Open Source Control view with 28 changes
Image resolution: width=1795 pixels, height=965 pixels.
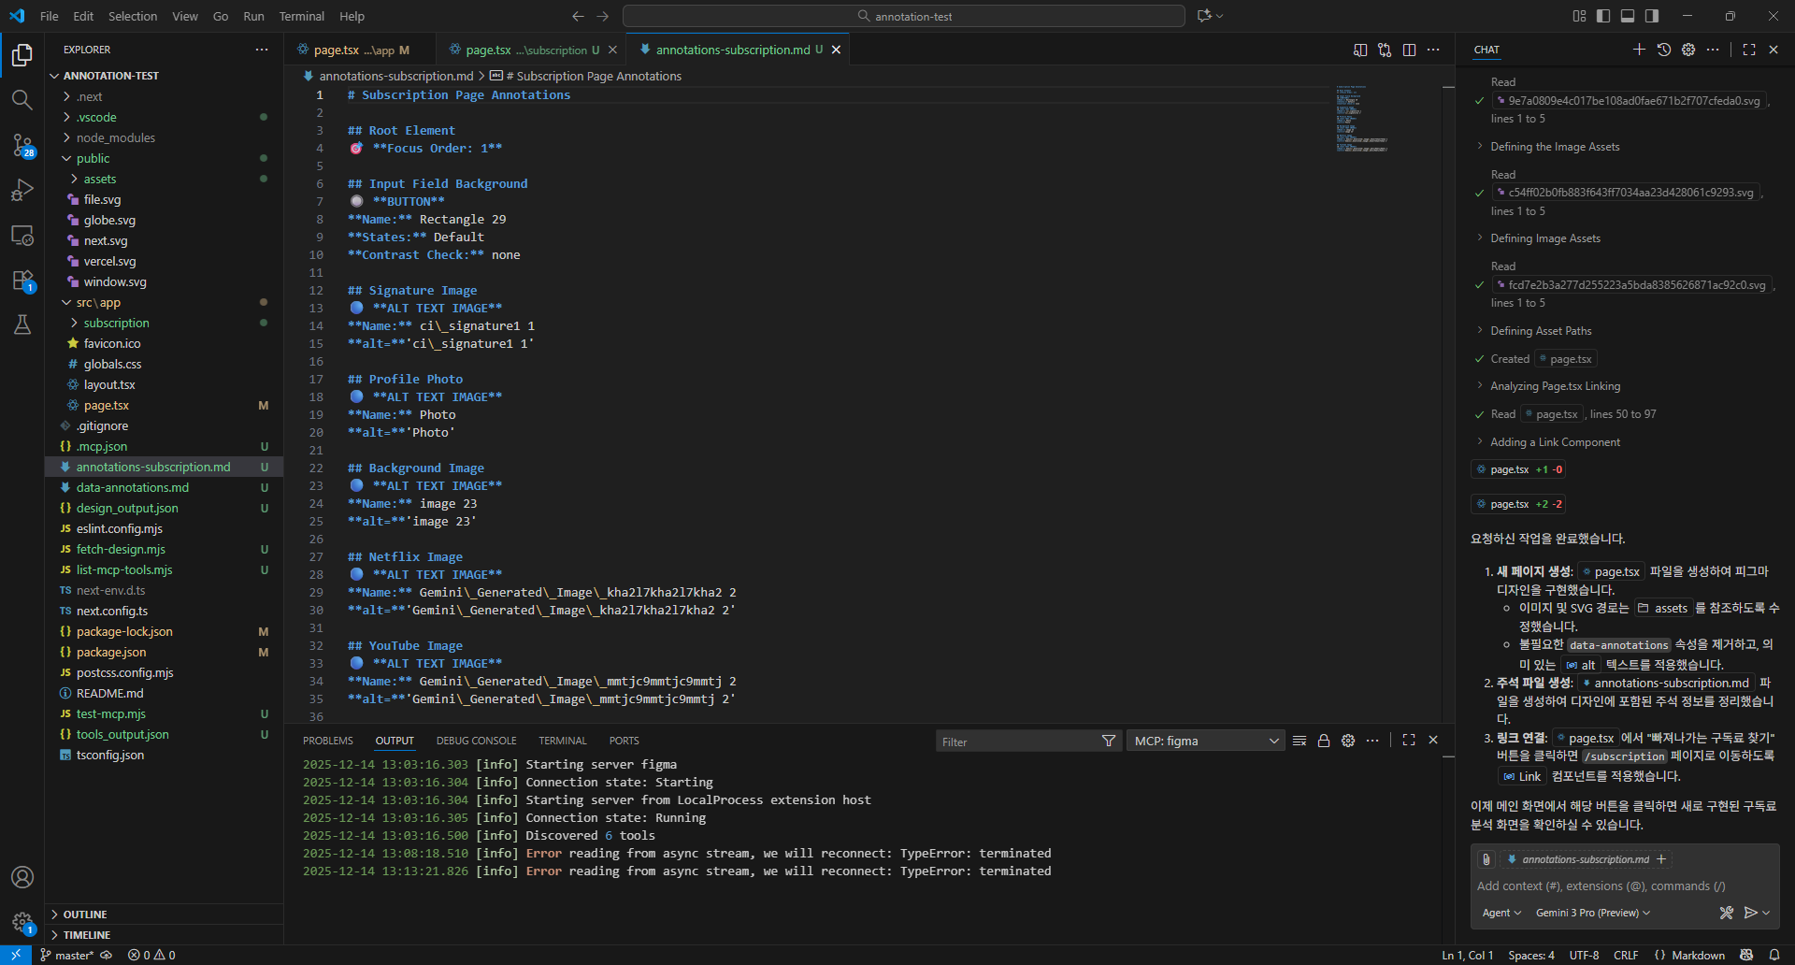pyautogui.click(x=22, y=145)
